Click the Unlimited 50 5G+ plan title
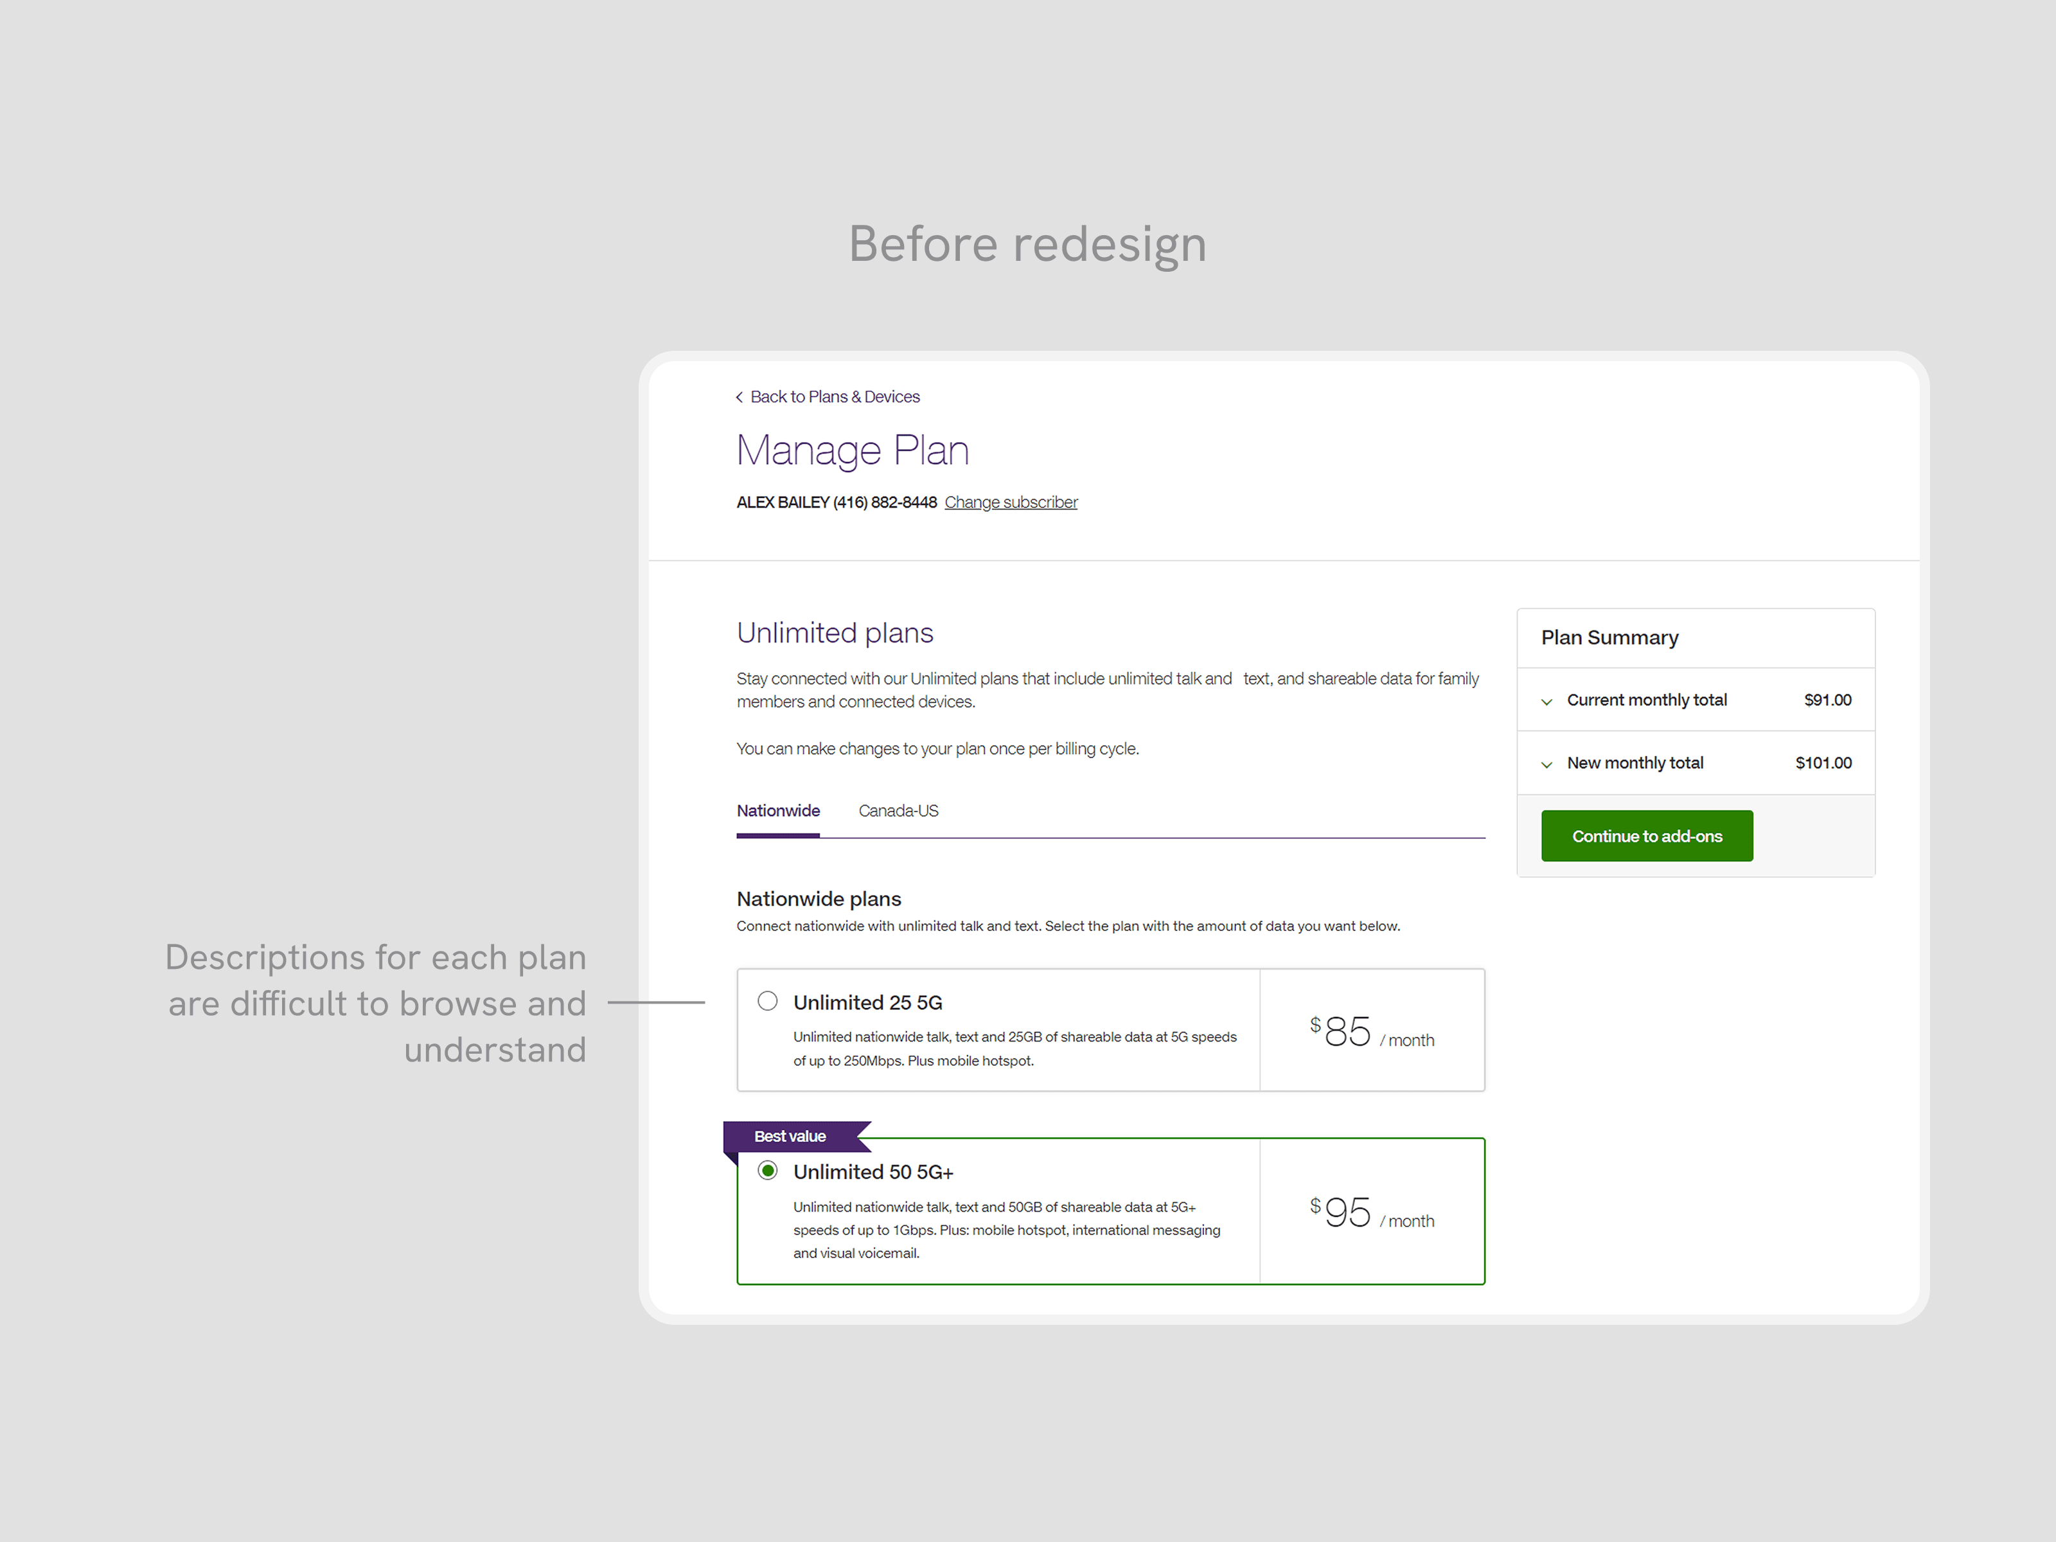 873,1172
